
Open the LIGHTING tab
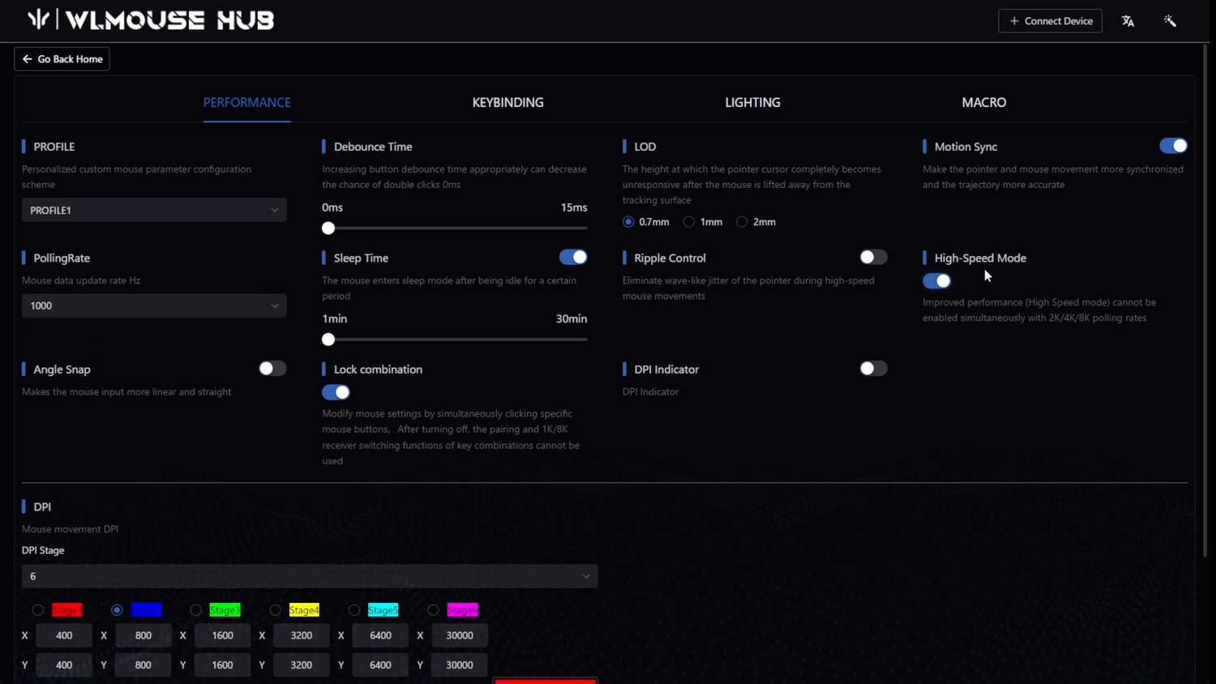752,102
